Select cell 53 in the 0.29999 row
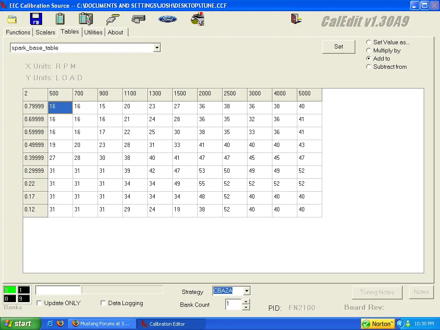440x330 pixels. coord(210,172)
